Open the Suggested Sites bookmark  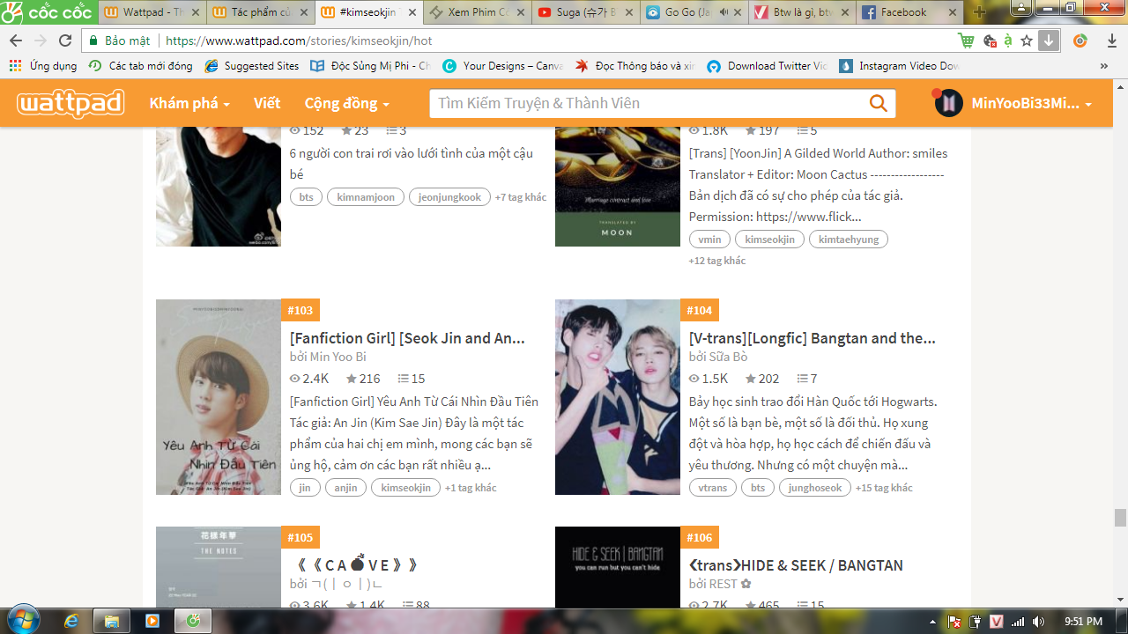252,66
